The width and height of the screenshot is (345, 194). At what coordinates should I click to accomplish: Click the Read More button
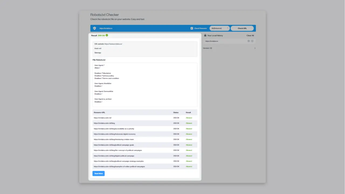coord(98,174)
